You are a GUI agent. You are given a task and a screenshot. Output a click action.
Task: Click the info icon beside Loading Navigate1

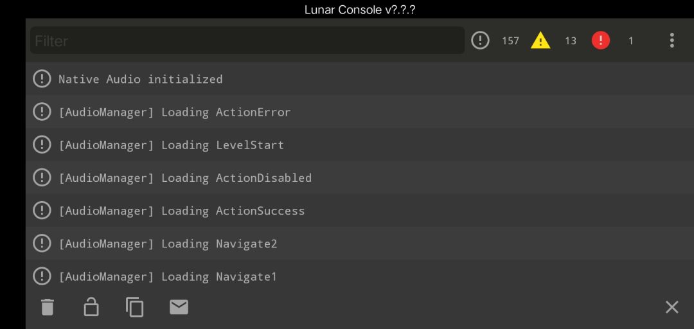[42, 276]
